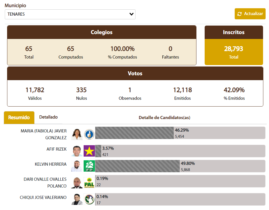Screen dimensions: 269x210
Task: Click the refresh icon inside Actualizar
Action: (x=240, y=14)
